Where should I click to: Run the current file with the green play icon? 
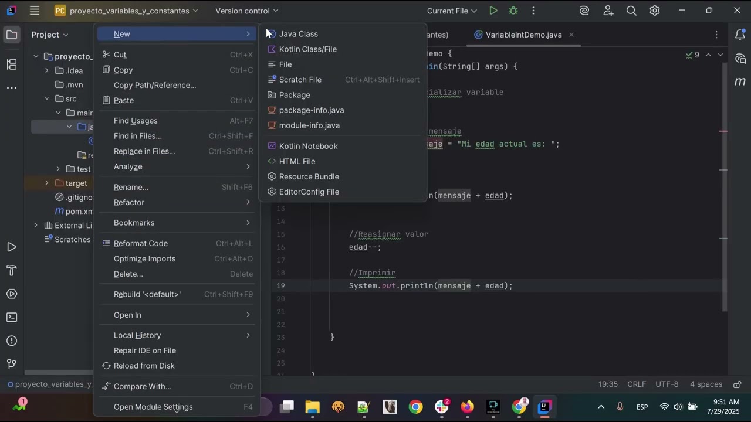pos(493,11)
